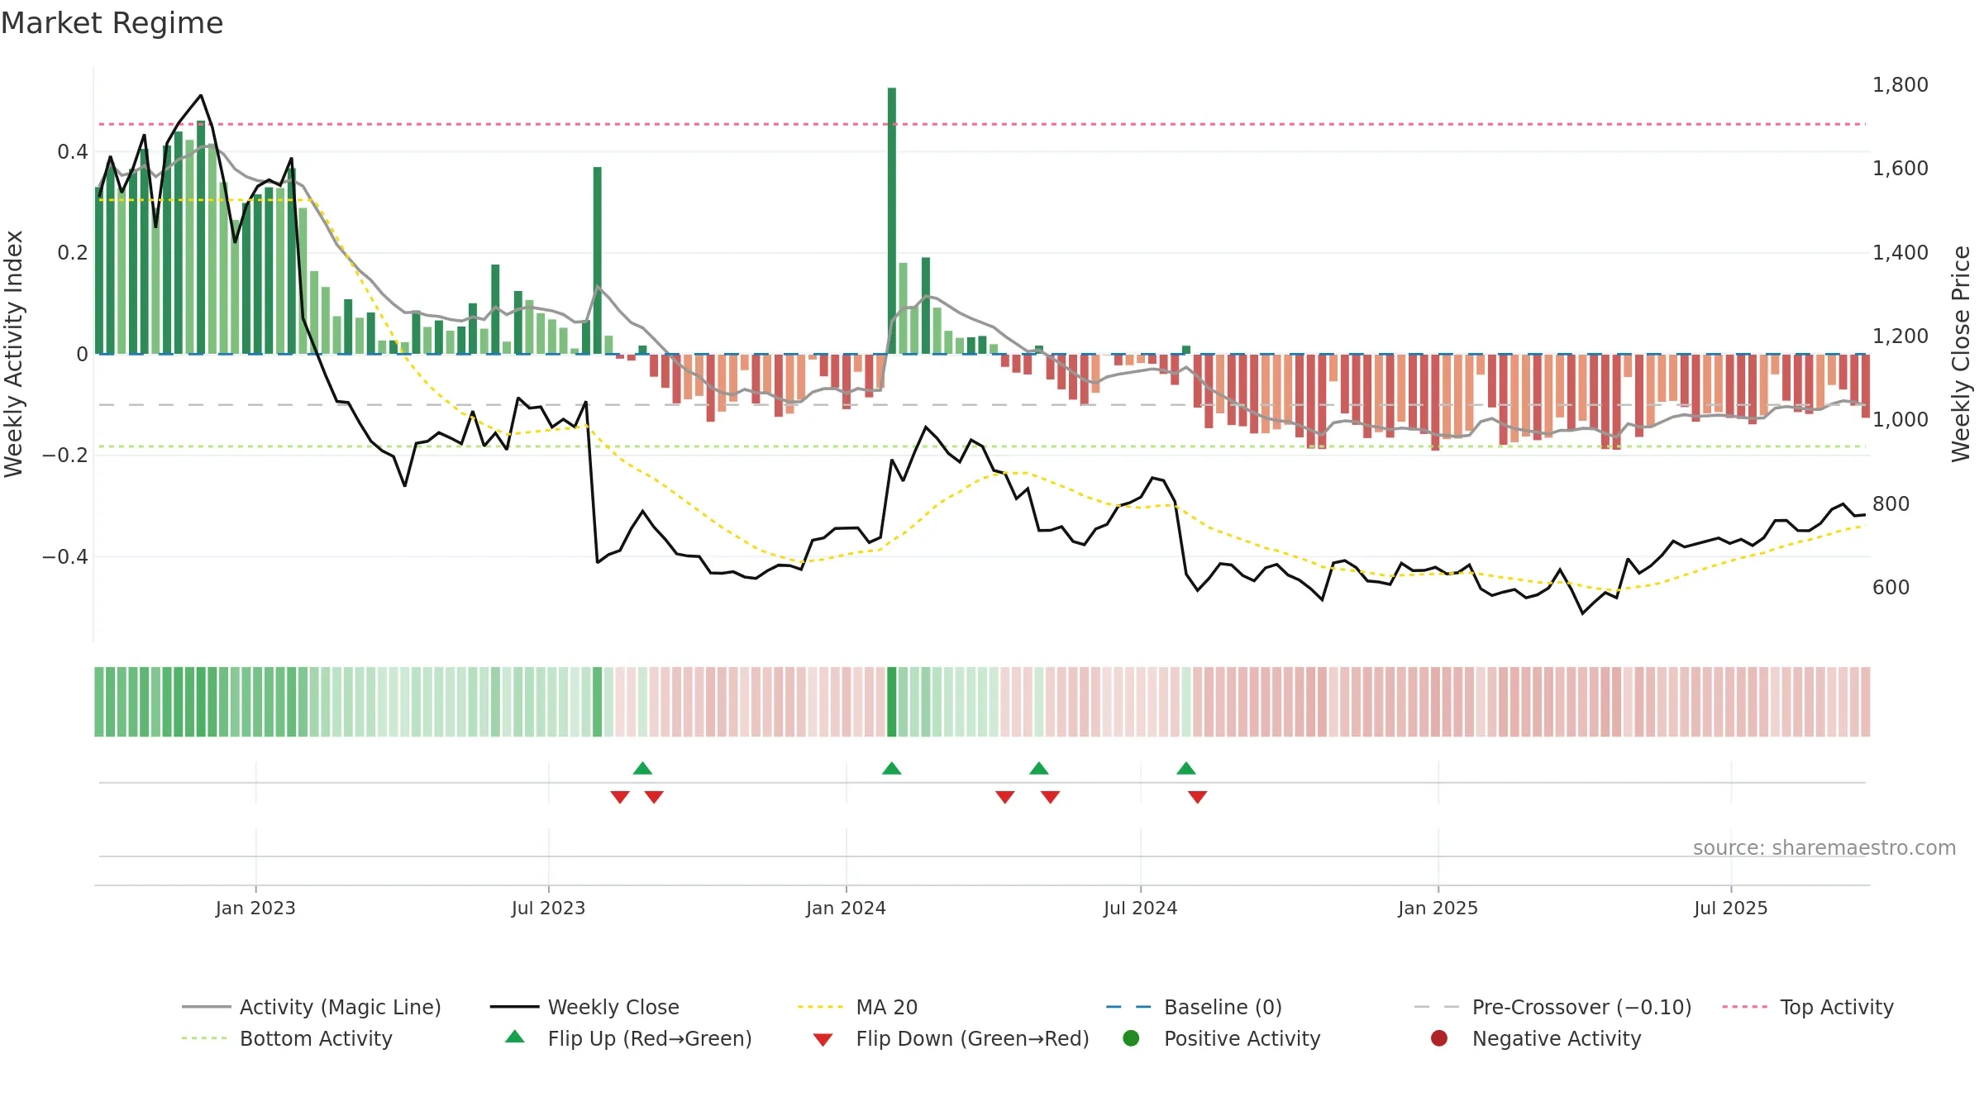Select the last Flip Down triangle after July 2024
This screenshot has height=1116, width=1984.
(x=1198, y=797)
